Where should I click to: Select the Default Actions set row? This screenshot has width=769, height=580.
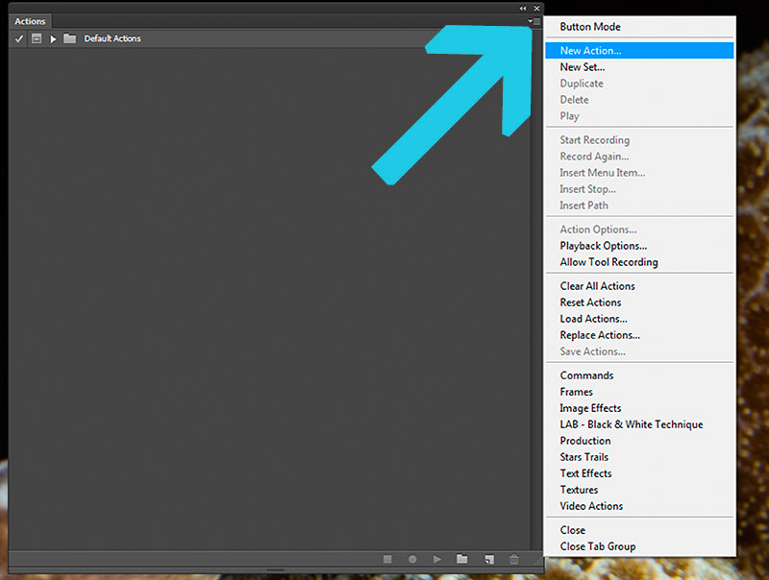[240, 38]
